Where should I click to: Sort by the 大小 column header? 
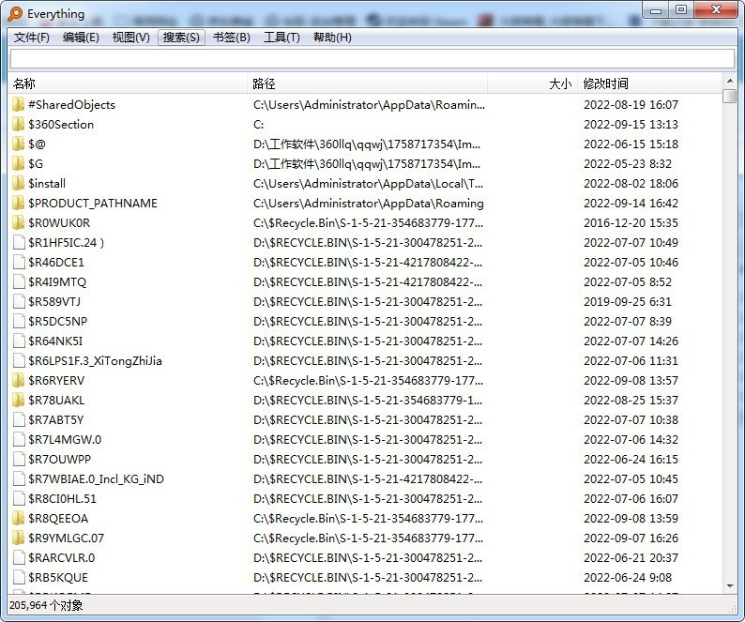point(532,83)
